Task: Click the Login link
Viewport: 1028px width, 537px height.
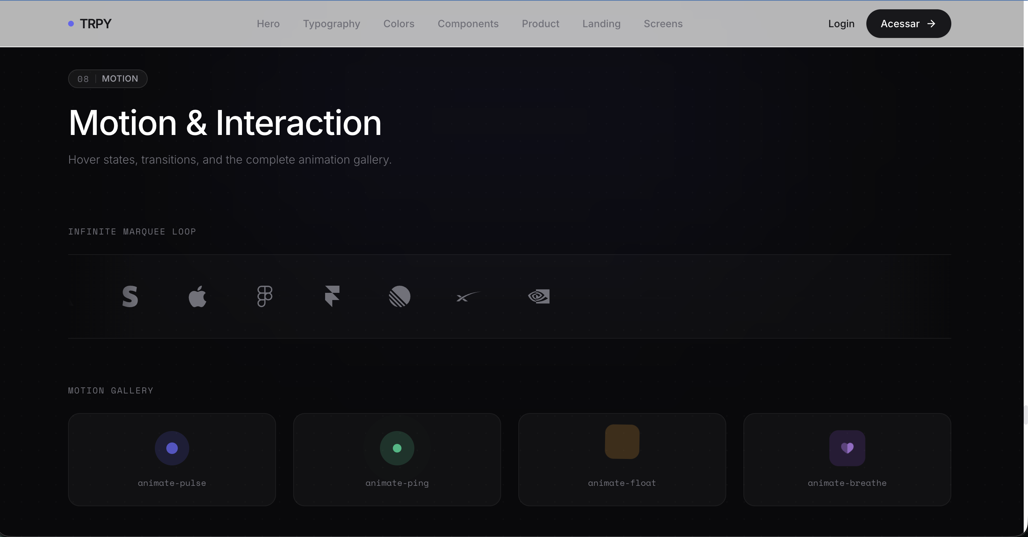Action: tap(841, 24)
